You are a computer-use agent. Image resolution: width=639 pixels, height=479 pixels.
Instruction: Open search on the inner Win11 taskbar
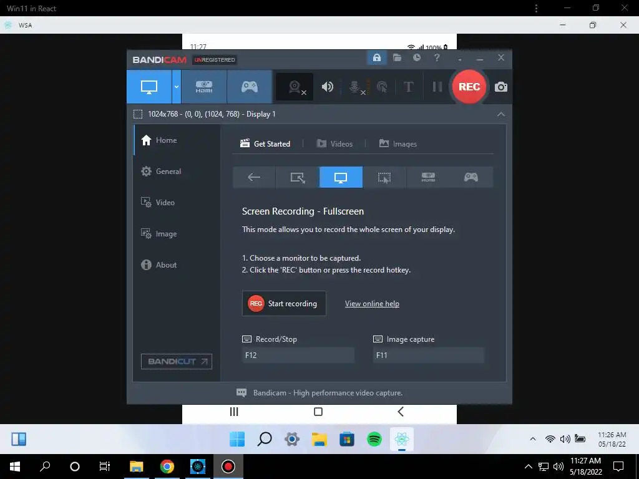tap(265, 439)
